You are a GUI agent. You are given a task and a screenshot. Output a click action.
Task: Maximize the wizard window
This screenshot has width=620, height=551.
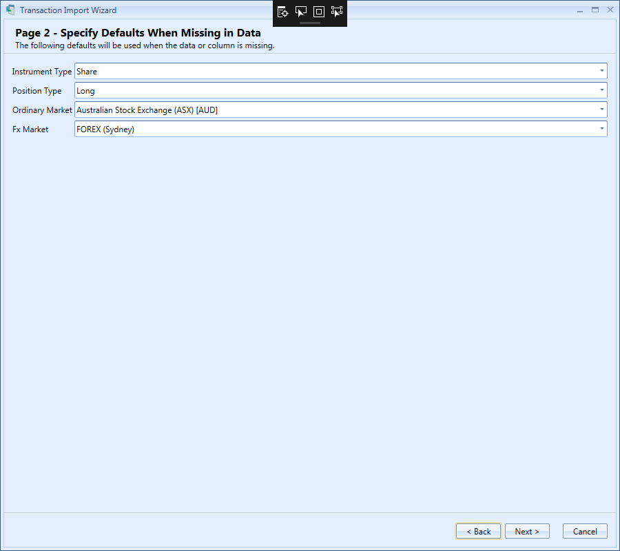pyautogui.click(x=595, y=10)
